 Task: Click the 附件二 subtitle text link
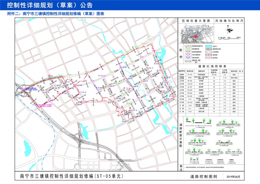click(56, 13)
